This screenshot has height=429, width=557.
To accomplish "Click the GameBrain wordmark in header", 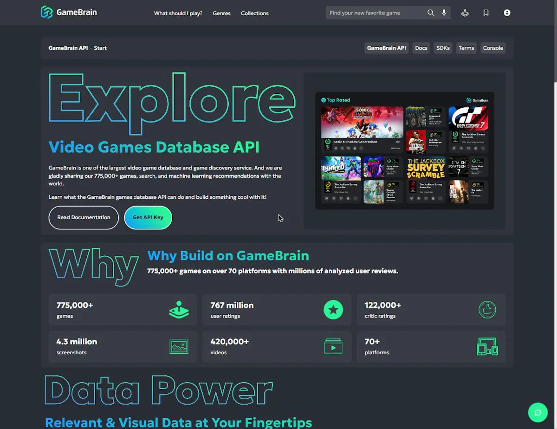I will [77, 13].
